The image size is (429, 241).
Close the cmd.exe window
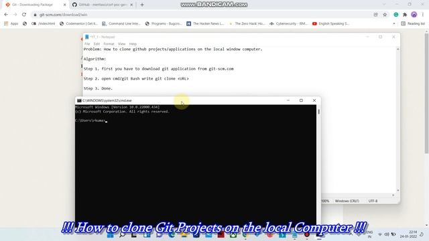coord(314,100)
